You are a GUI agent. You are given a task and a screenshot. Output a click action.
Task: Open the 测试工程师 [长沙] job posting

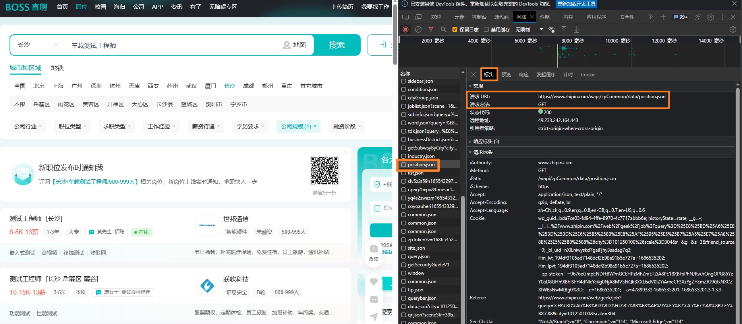pos(36,219)
